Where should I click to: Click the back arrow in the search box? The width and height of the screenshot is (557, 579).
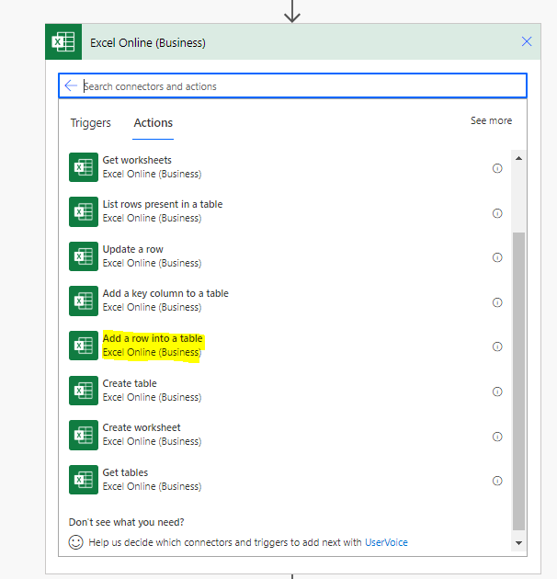(72, 86)
